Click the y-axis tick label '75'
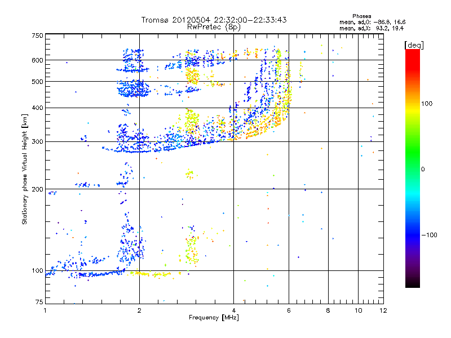This screenshot has height=338, width=451. pos(39,302)
